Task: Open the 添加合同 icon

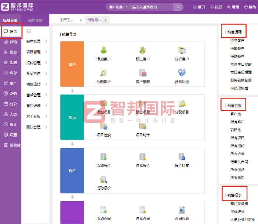Action: (104, 210)
